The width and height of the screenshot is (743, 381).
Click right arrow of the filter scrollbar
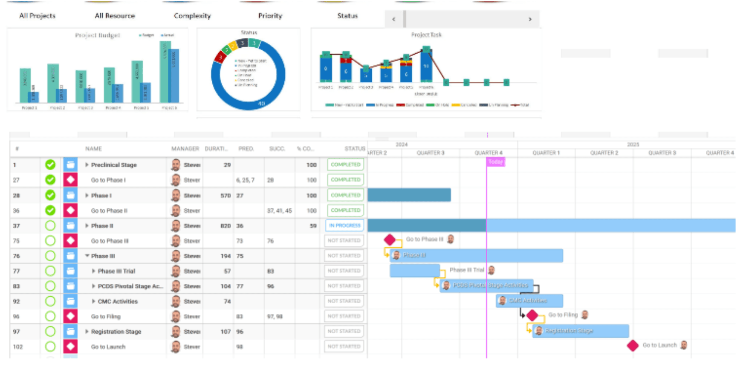pos(530,19)
